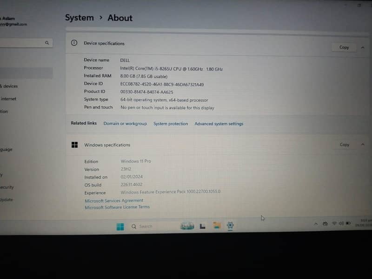Open the Microsoft Services Agreement link
This screenshot has width=372, height=279.
[114, 200]
